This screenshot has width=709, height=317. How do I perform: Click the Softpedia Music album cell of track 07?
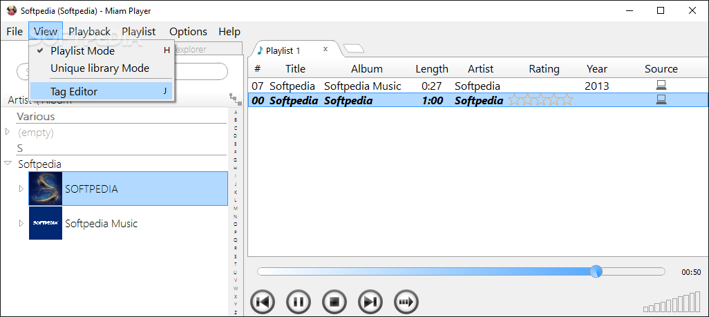click(363, 86)
